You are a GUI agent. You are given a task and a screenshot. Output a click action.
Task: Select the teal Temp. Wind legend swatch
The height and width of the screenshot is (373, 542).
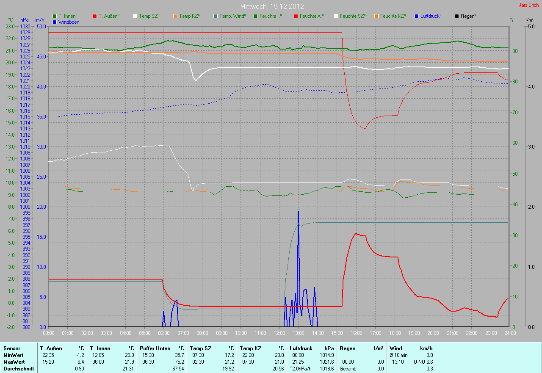tap(216, 16)
